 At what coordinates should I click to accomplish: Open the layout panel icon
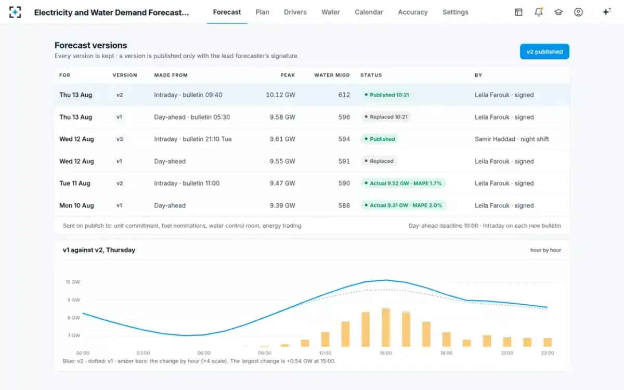pos(518,12)
